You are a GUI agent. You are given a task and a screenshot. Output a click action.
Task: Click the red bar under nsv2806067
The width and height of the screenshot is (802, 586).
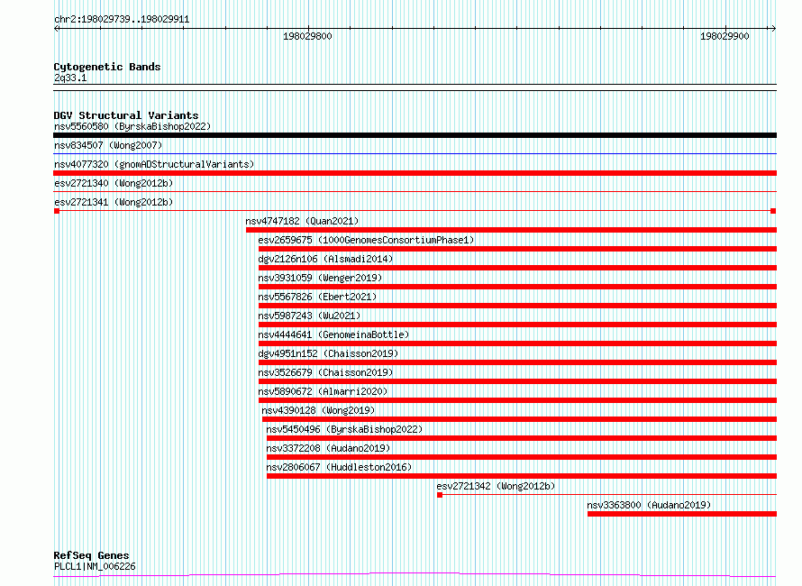pos(522,476)
